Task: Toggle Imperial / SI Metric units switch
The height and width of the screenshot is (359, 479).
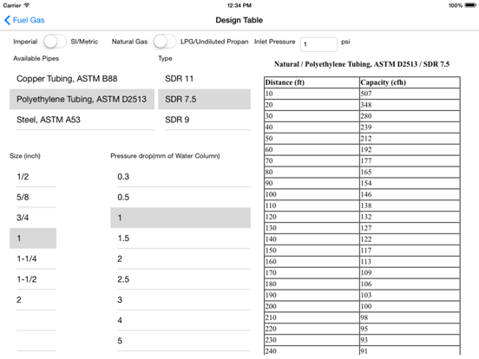Action: pos(55,42)
